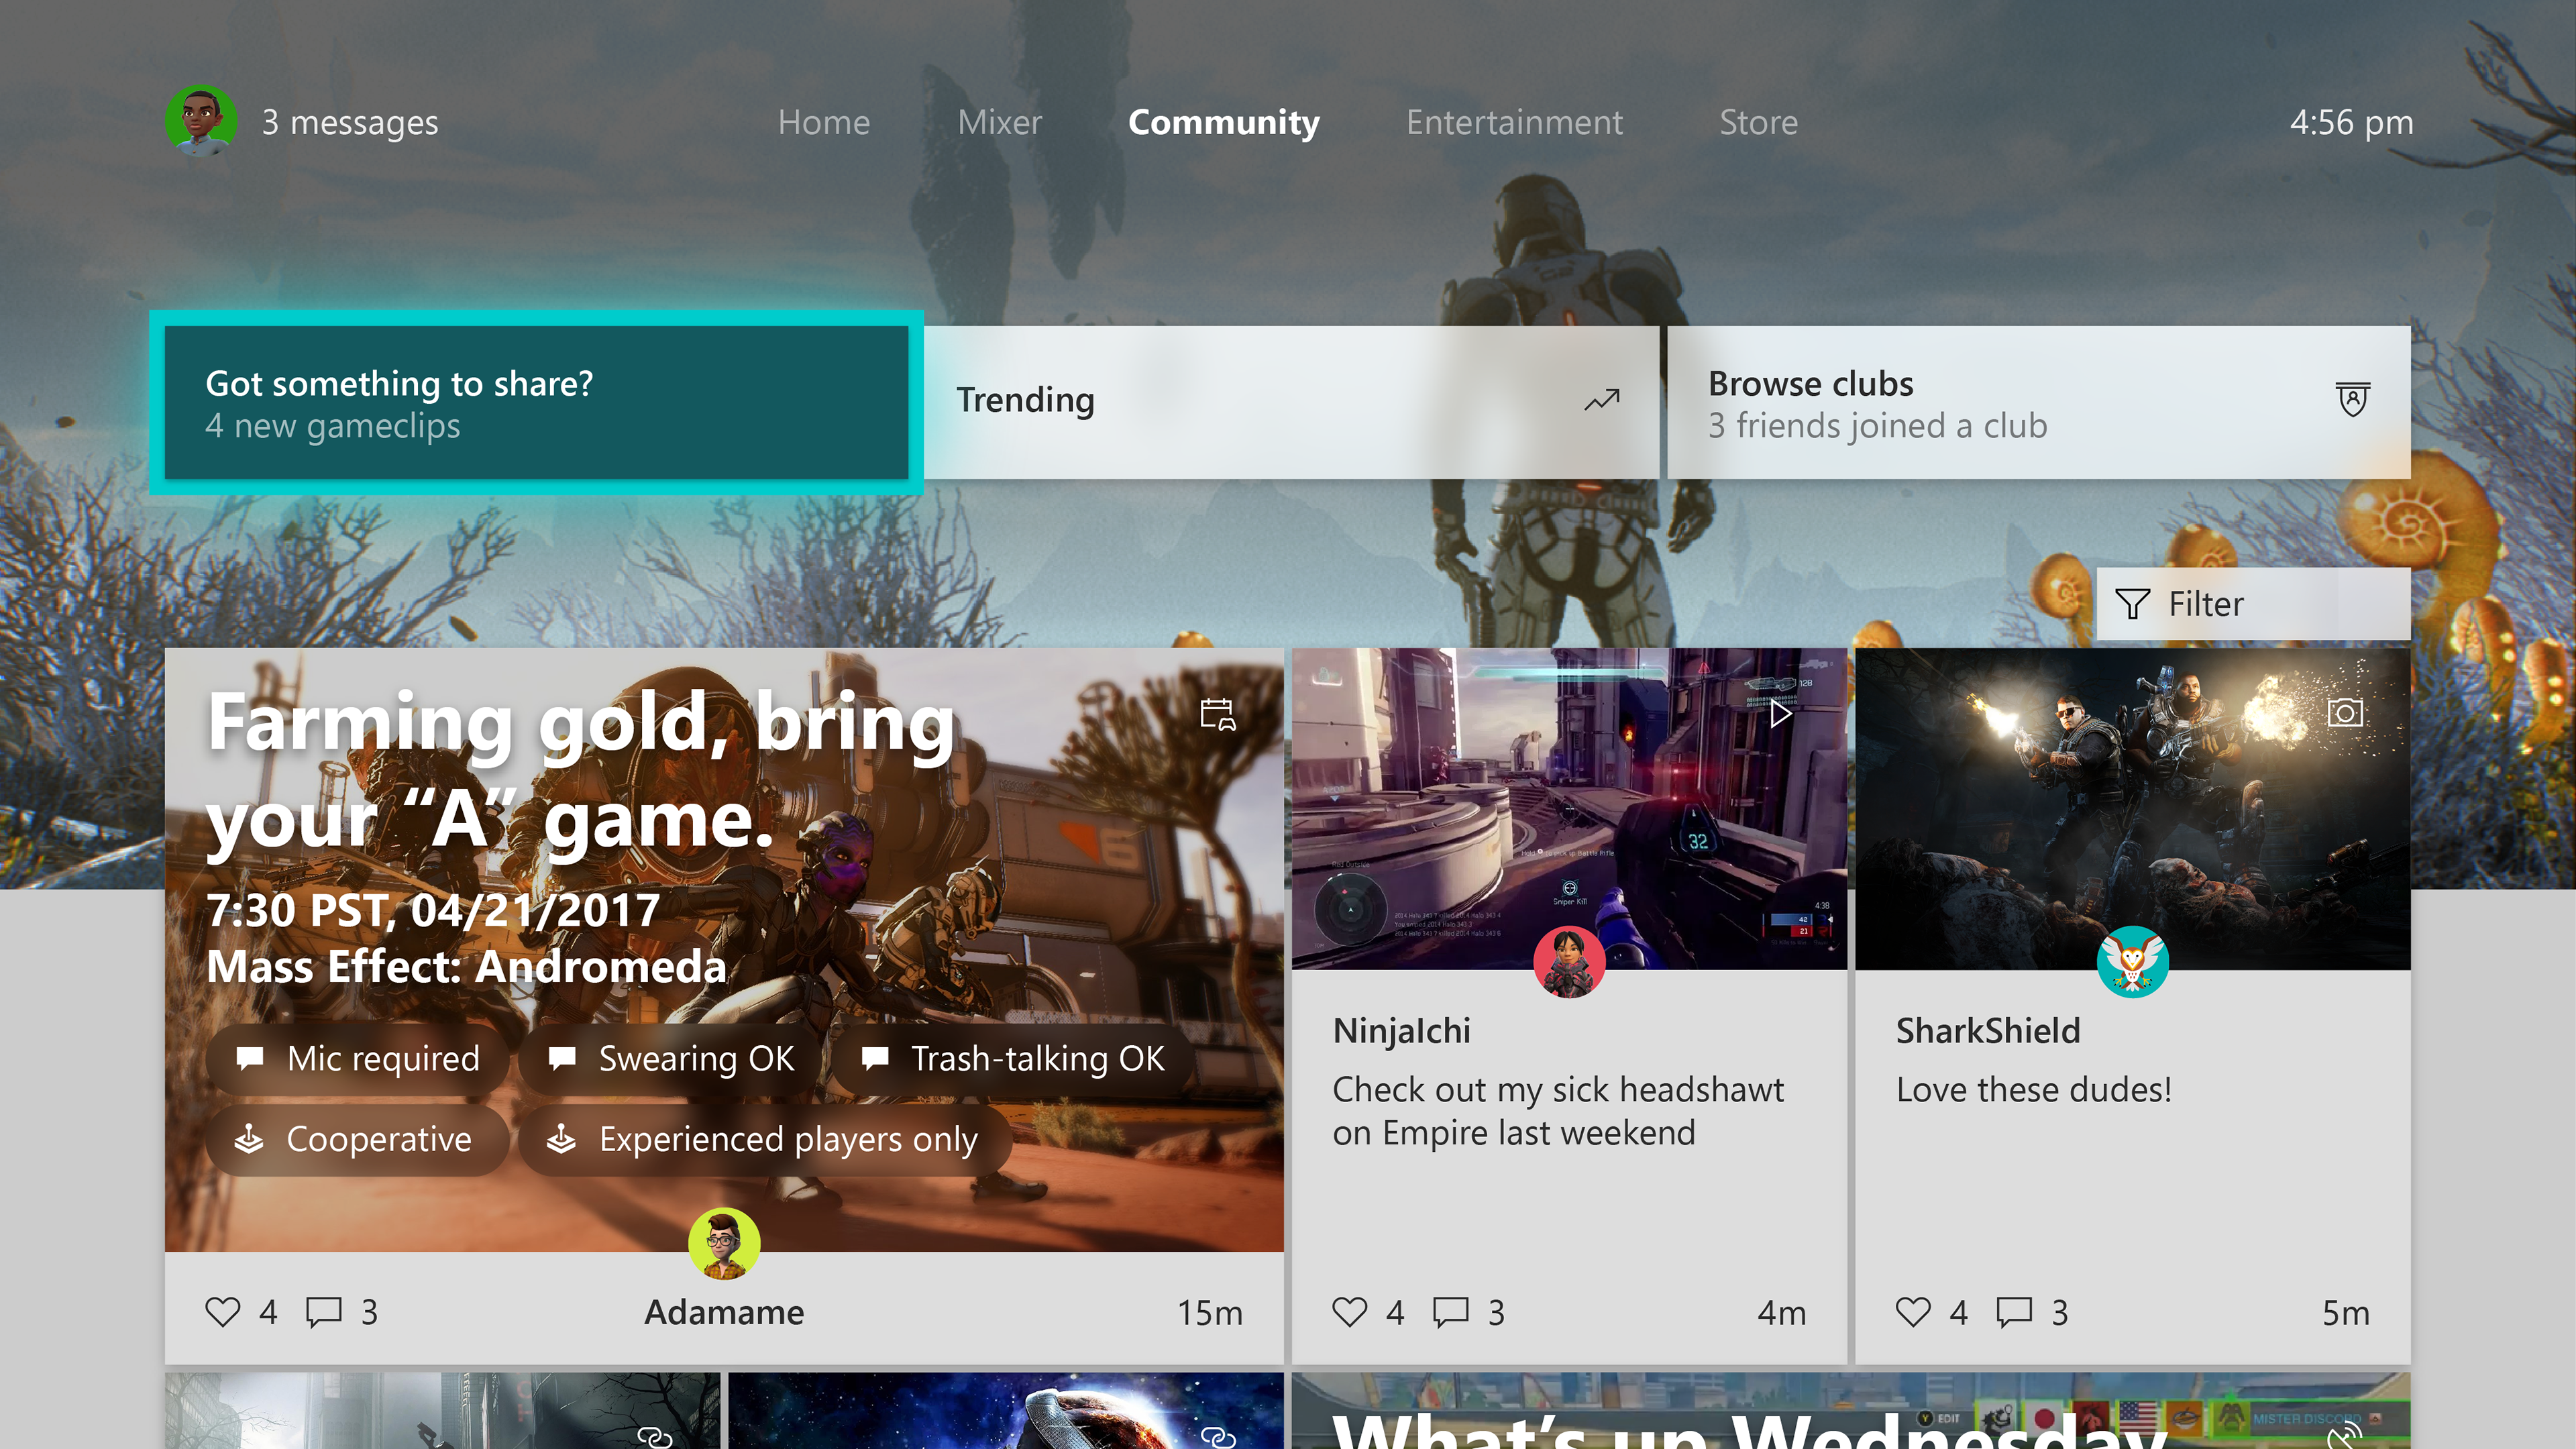
Task: Like the Adamame post
Action: (222, 1312)
